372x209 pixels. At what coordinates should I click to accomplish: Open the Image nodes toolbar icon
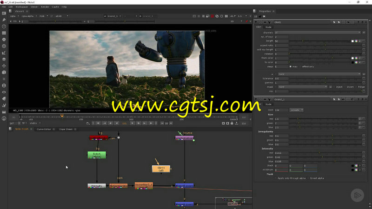pyautogui.click(x=4, y=13)
